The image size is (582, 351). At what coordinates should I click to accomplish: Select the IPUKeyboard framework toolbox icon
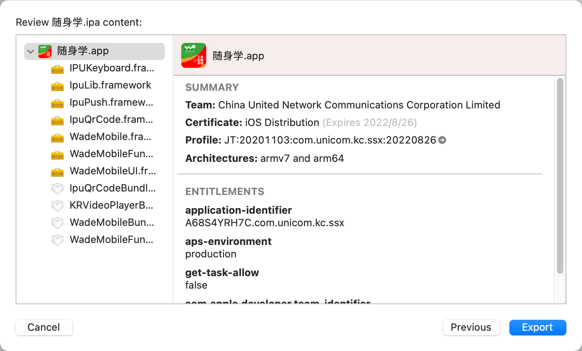click(x=57, y=69)
